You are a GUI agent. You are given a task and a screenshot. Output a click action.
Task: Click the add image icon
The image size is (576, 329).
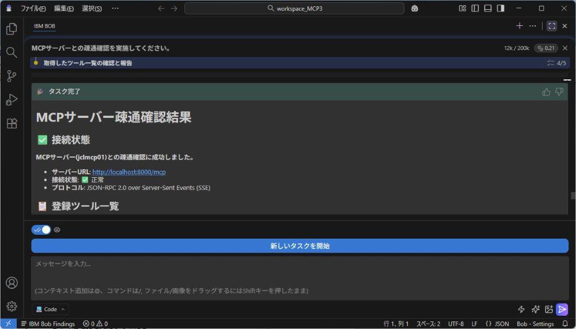point(549,309)
